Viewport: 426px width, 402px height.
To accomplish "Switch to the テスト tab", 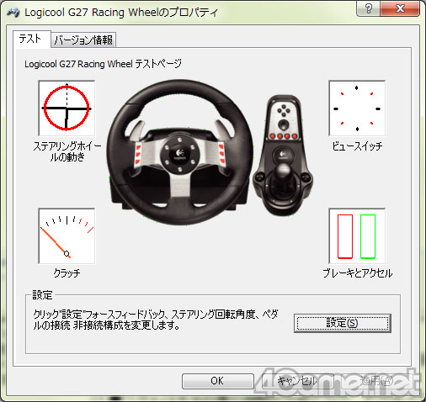I will [31, 39].
